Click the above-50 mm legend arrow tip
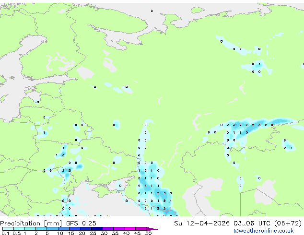 point(152,229)
